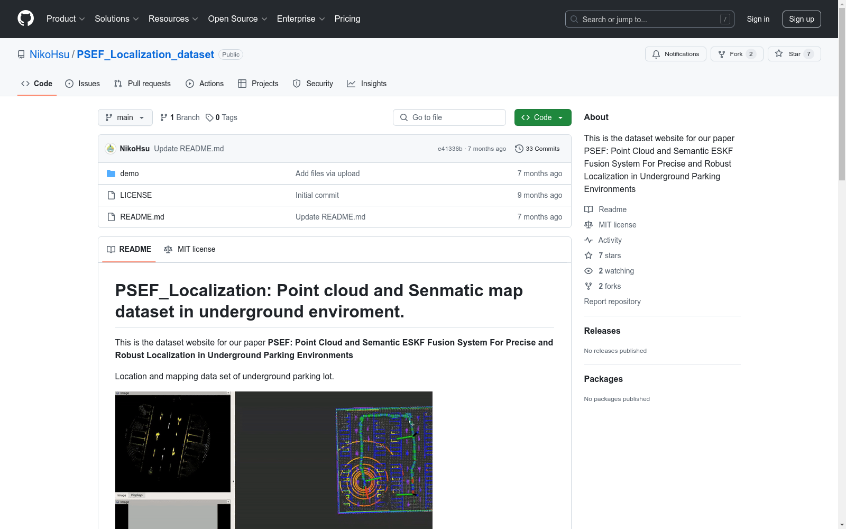Screen dimensions: 846x529
Task: Expand the Solutions dropdown
Action: pyautogui.click(x=117, y=19)
